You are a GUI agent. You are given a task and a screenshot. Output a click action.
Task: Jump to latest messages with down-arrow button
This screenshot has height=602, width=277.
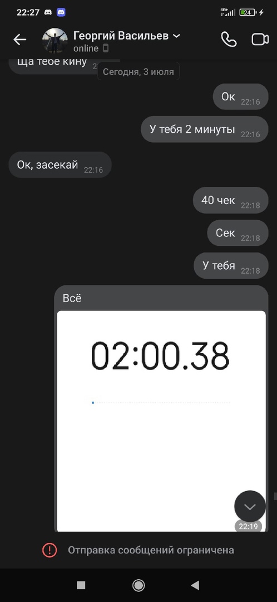pyautogui.click(x=250, y=506)
